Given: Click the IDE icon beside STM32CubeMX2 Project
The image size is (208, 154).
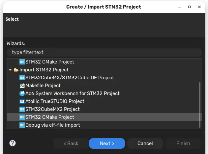Looking at the screenshot, I should [x=22, y=109].
